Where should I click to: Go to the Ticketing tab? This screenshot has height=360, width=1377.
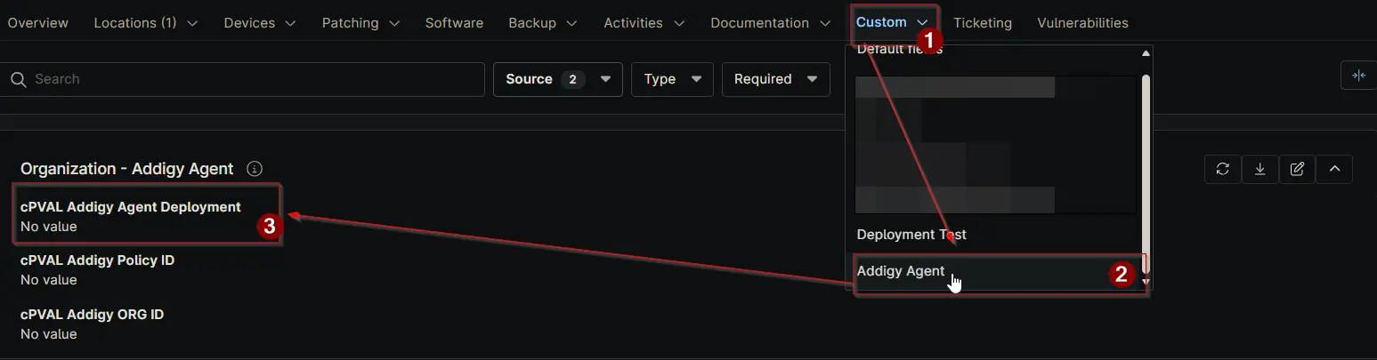click(x=982, y=23)
